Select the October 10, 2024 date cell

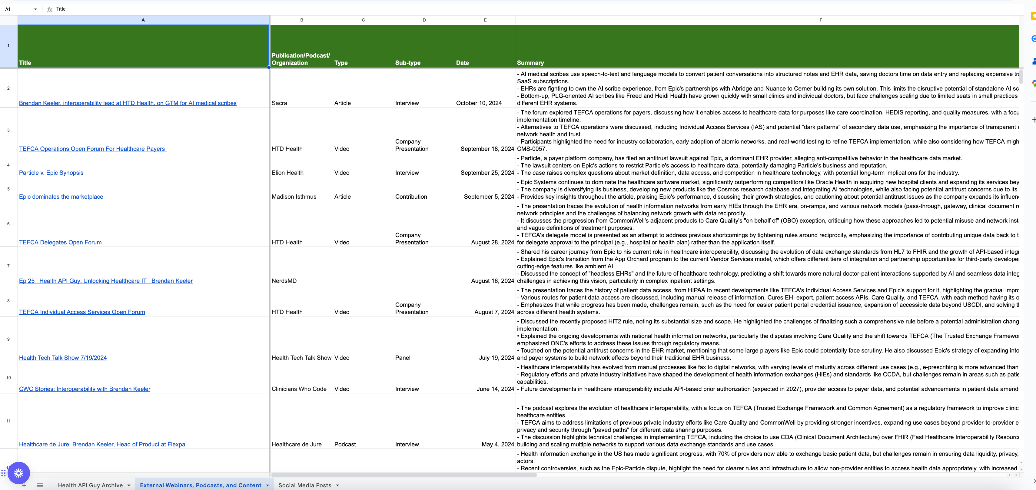point(485,88)
